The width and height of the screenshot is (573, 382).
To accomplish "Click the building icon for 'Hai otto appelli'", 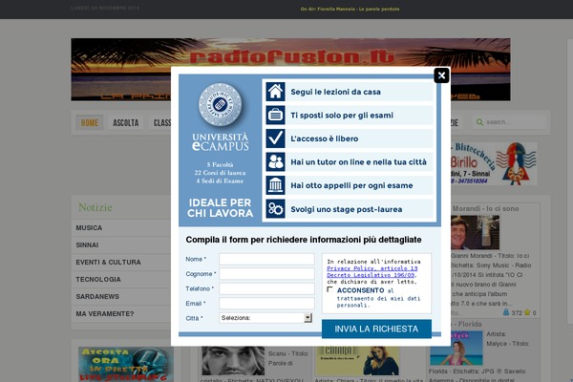I will (x=276, y=185).
